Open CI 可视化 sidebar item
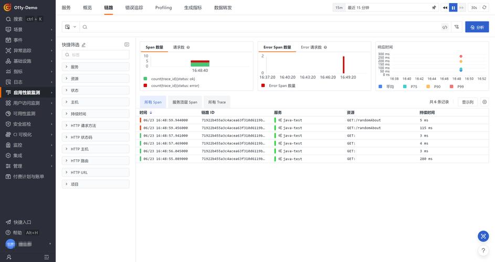 tap(28, 135)
